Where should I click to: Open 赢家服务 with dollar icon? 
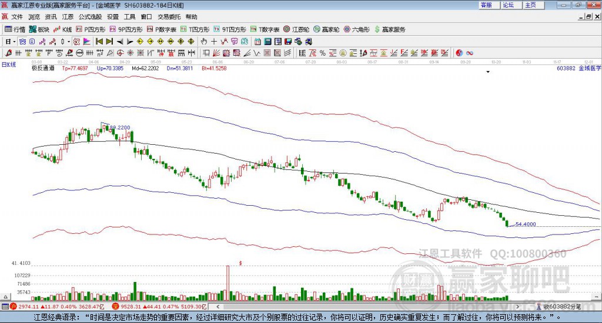click(390, 29)
